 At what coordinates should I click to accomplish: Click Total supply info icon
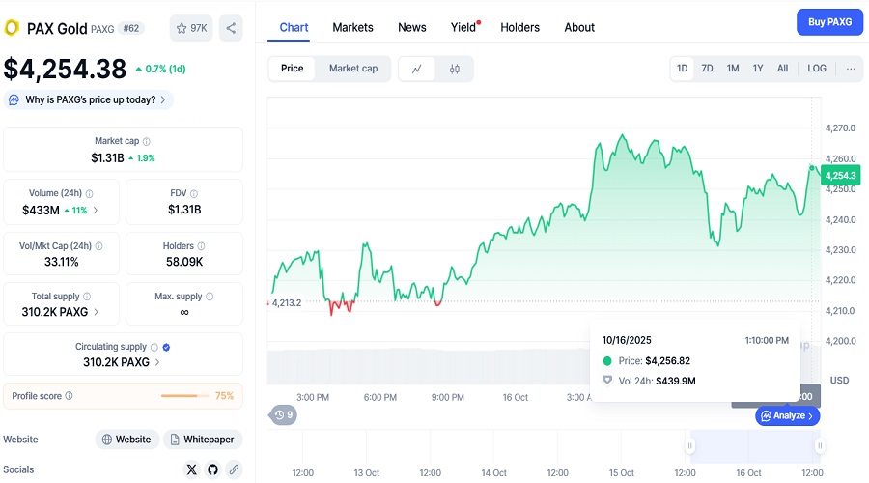click(87, 297)
